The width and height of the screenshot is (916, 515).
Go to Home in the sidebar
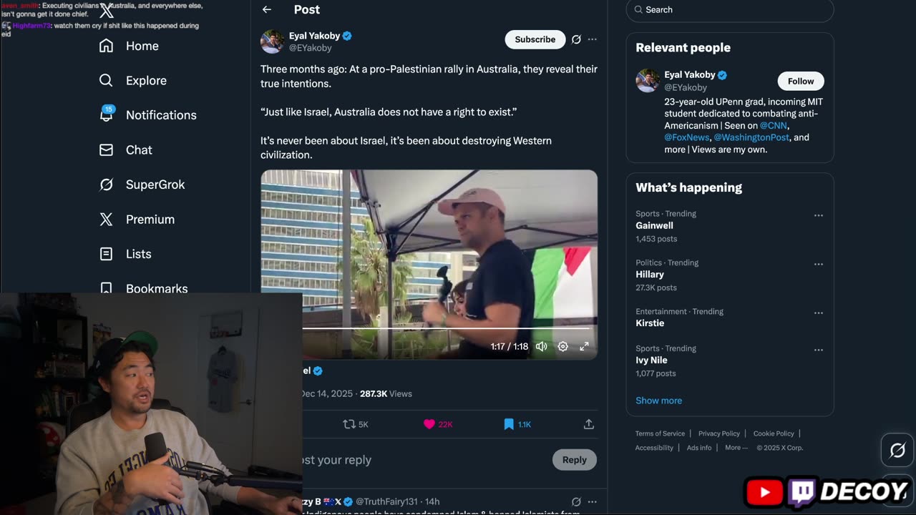click(x=142, y=46)
